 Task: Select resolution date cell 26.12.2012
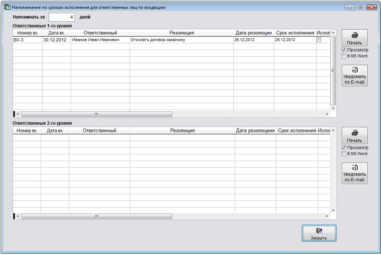tap(254, 40)
